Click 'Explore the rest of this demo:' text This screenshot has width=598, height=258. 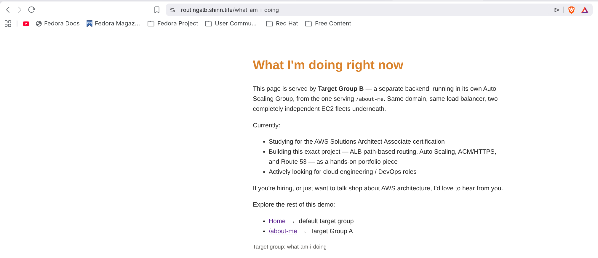294,205
